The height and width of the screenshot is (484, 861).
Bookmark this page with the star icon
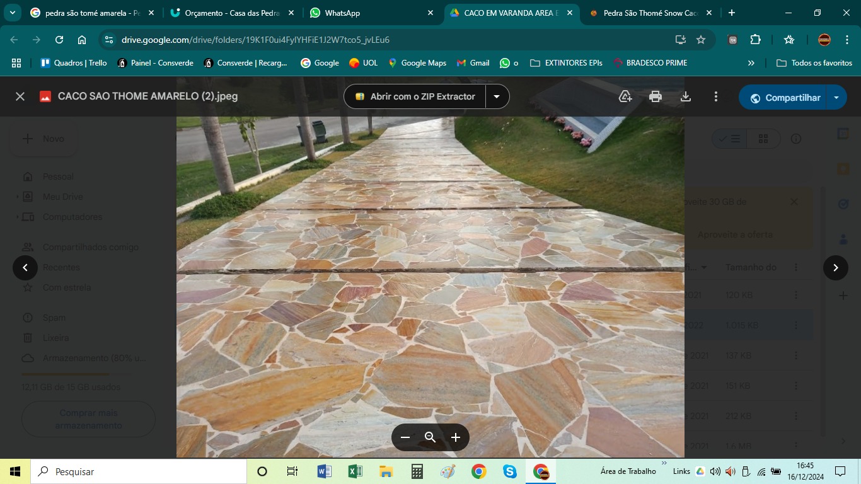pyautogui.click(x=701, y=40)
